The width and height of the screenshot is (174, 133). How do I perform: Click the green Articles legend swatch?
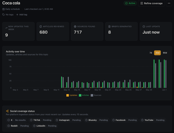[x=80, y=95]
